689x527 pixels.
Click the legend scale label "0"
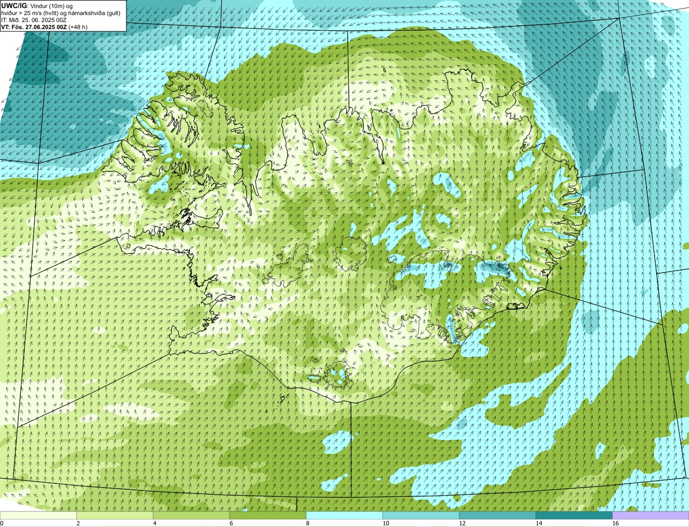(x=2, y=523)
